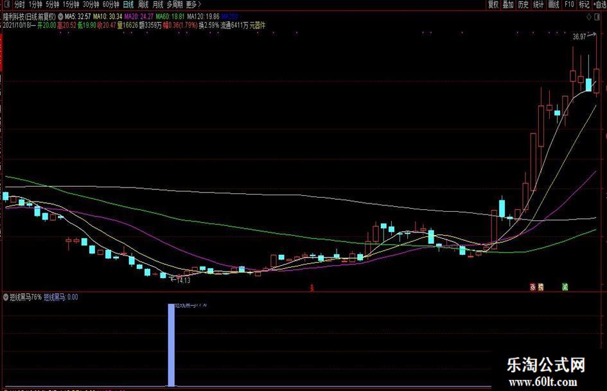Activate the 画线 drawing tools
The width and height of the screenshot is (607, 391).
(x=554, y=4)
